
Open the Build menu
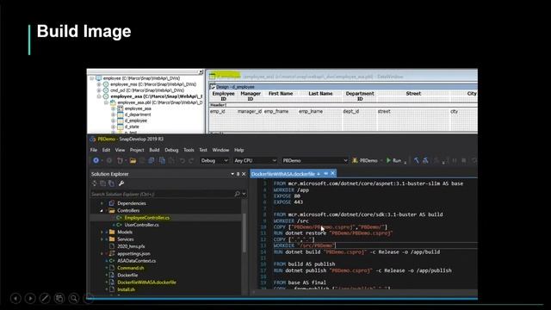(154, 150)
